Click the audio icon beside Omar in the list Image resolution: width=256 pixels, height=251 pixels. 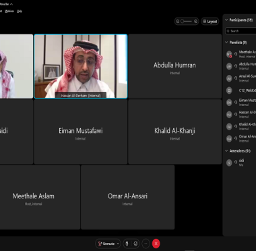tap(236, 138)
